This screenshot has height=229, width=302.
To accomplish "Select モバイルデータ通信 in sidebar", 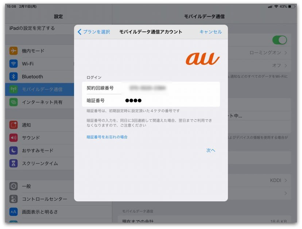I will pos(39,89).
